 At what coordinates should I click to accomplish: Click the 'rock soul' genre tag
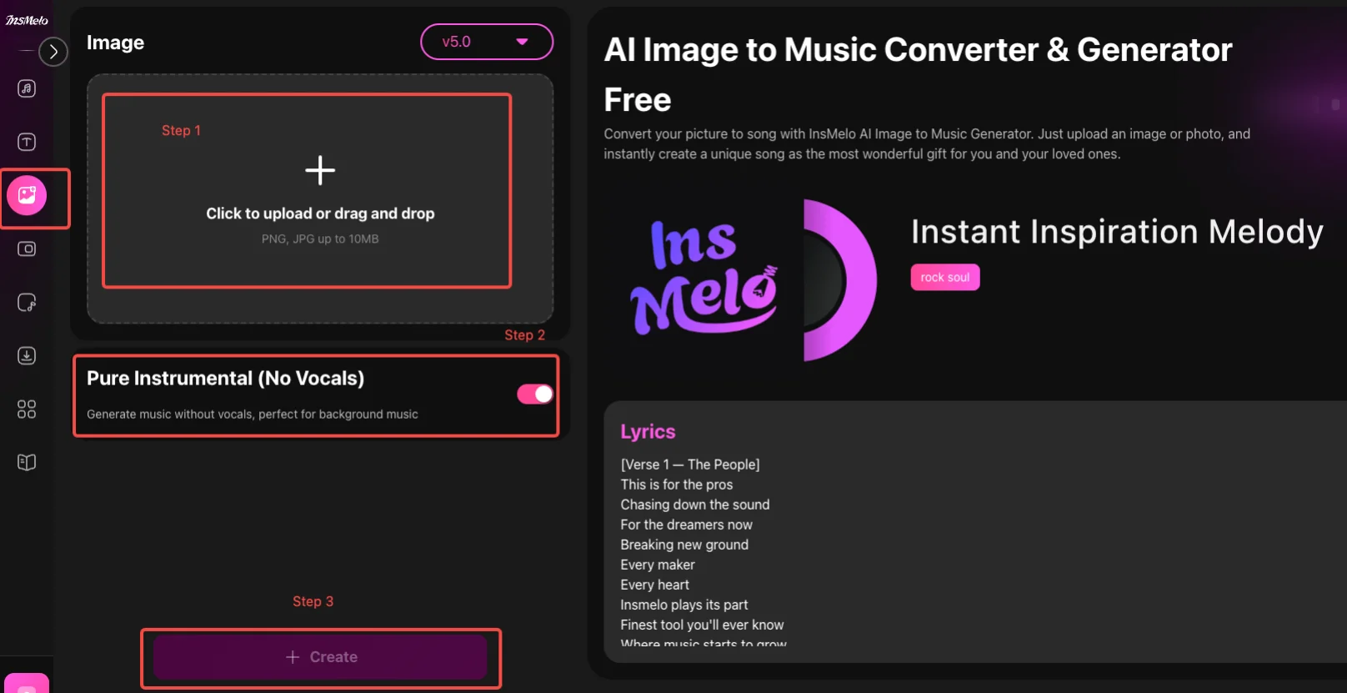(944, 278)
